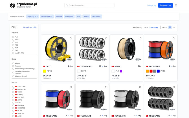This screenshot has height=118, width=189.
Task: Open the notifications bell
Action: pyautogui.click(x=176, y=5)
